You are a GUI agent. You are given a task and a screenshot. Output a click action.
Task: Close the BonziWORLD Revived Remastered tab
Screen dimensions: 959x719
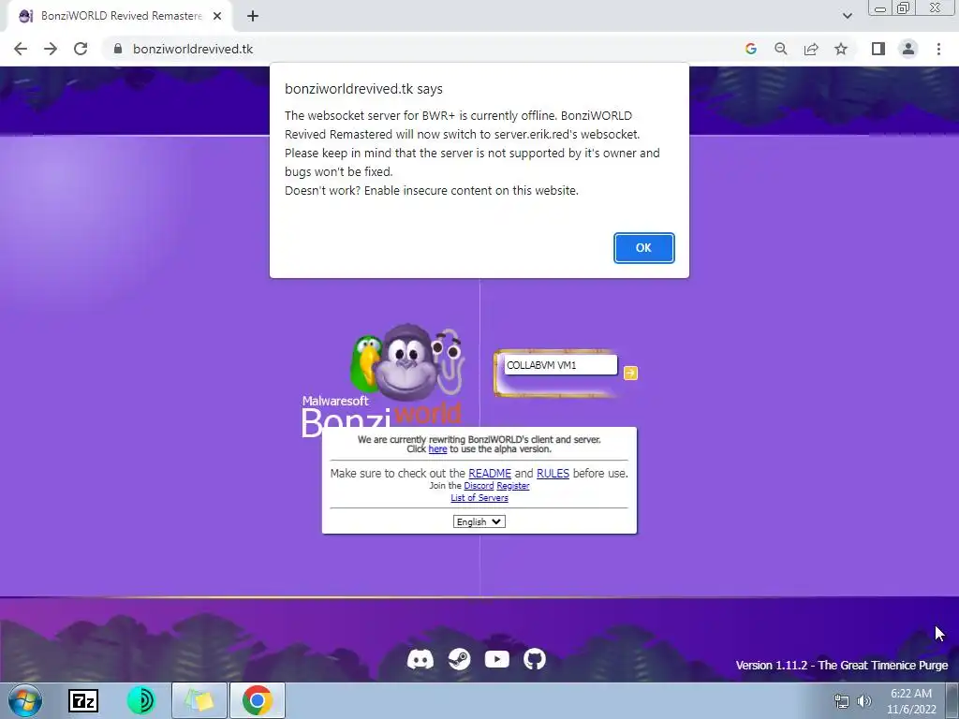point(217,17)
